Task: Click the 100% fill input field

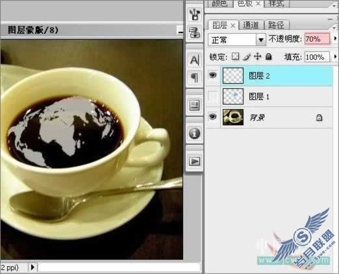Action: pos(317,57)
